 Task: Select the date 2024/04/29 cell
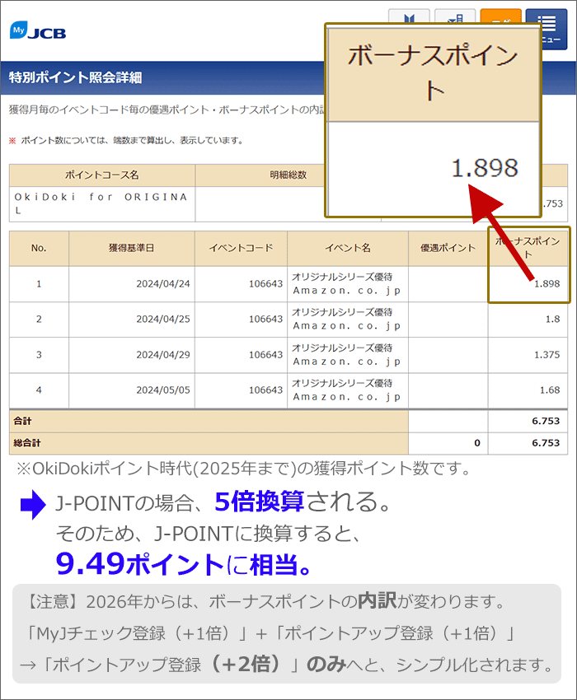[131, 355]
